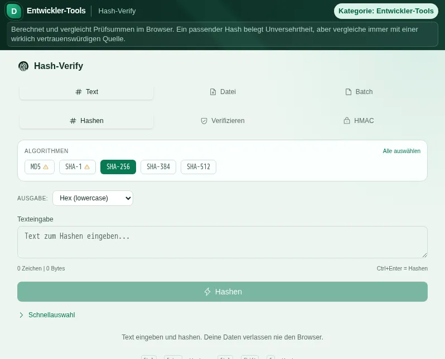Viewport: 445px width, 359px height.
Task: Enable the MD5 algorithm chip
Action: (40, 167)
